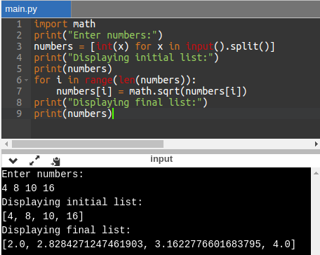Screen dimensions: 320x255
Task: Click the '4 8 10 16' input line in console
Action: [28, 188]
